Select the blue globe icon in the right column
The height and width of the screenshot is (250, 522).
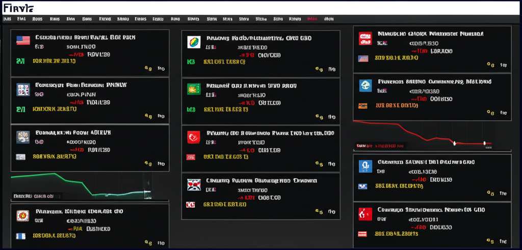[366, 85]
